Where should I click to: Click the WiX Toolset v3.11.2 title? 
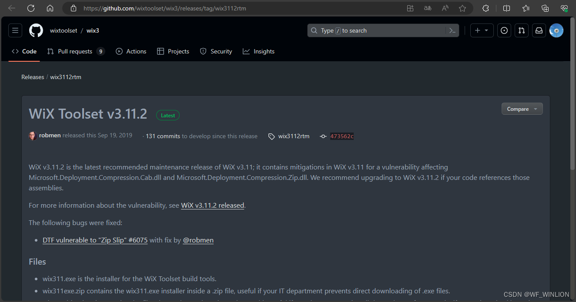(x=88, y=114)
